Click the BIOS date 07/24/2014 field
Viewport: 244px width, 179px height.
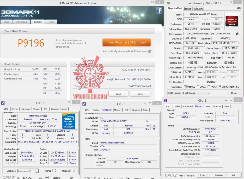coord(128,150)
